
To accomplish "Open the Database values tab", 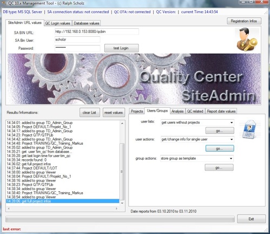I will [x=87, y=23].
